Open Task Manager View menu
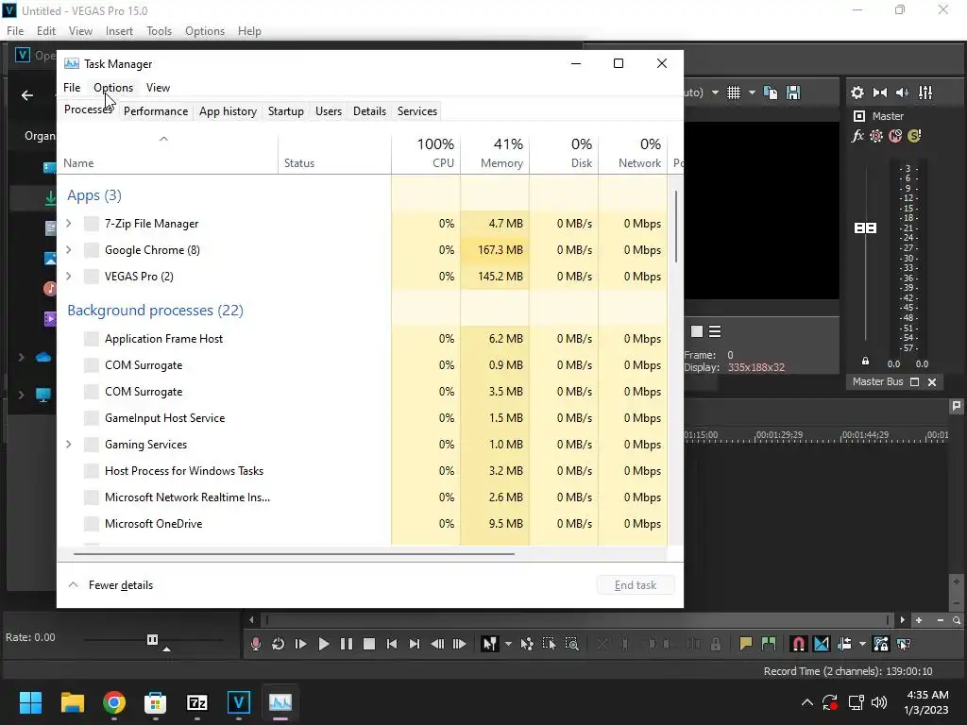Image resolution: width=967 pixels, height=725 pixels. click(158, 88)
